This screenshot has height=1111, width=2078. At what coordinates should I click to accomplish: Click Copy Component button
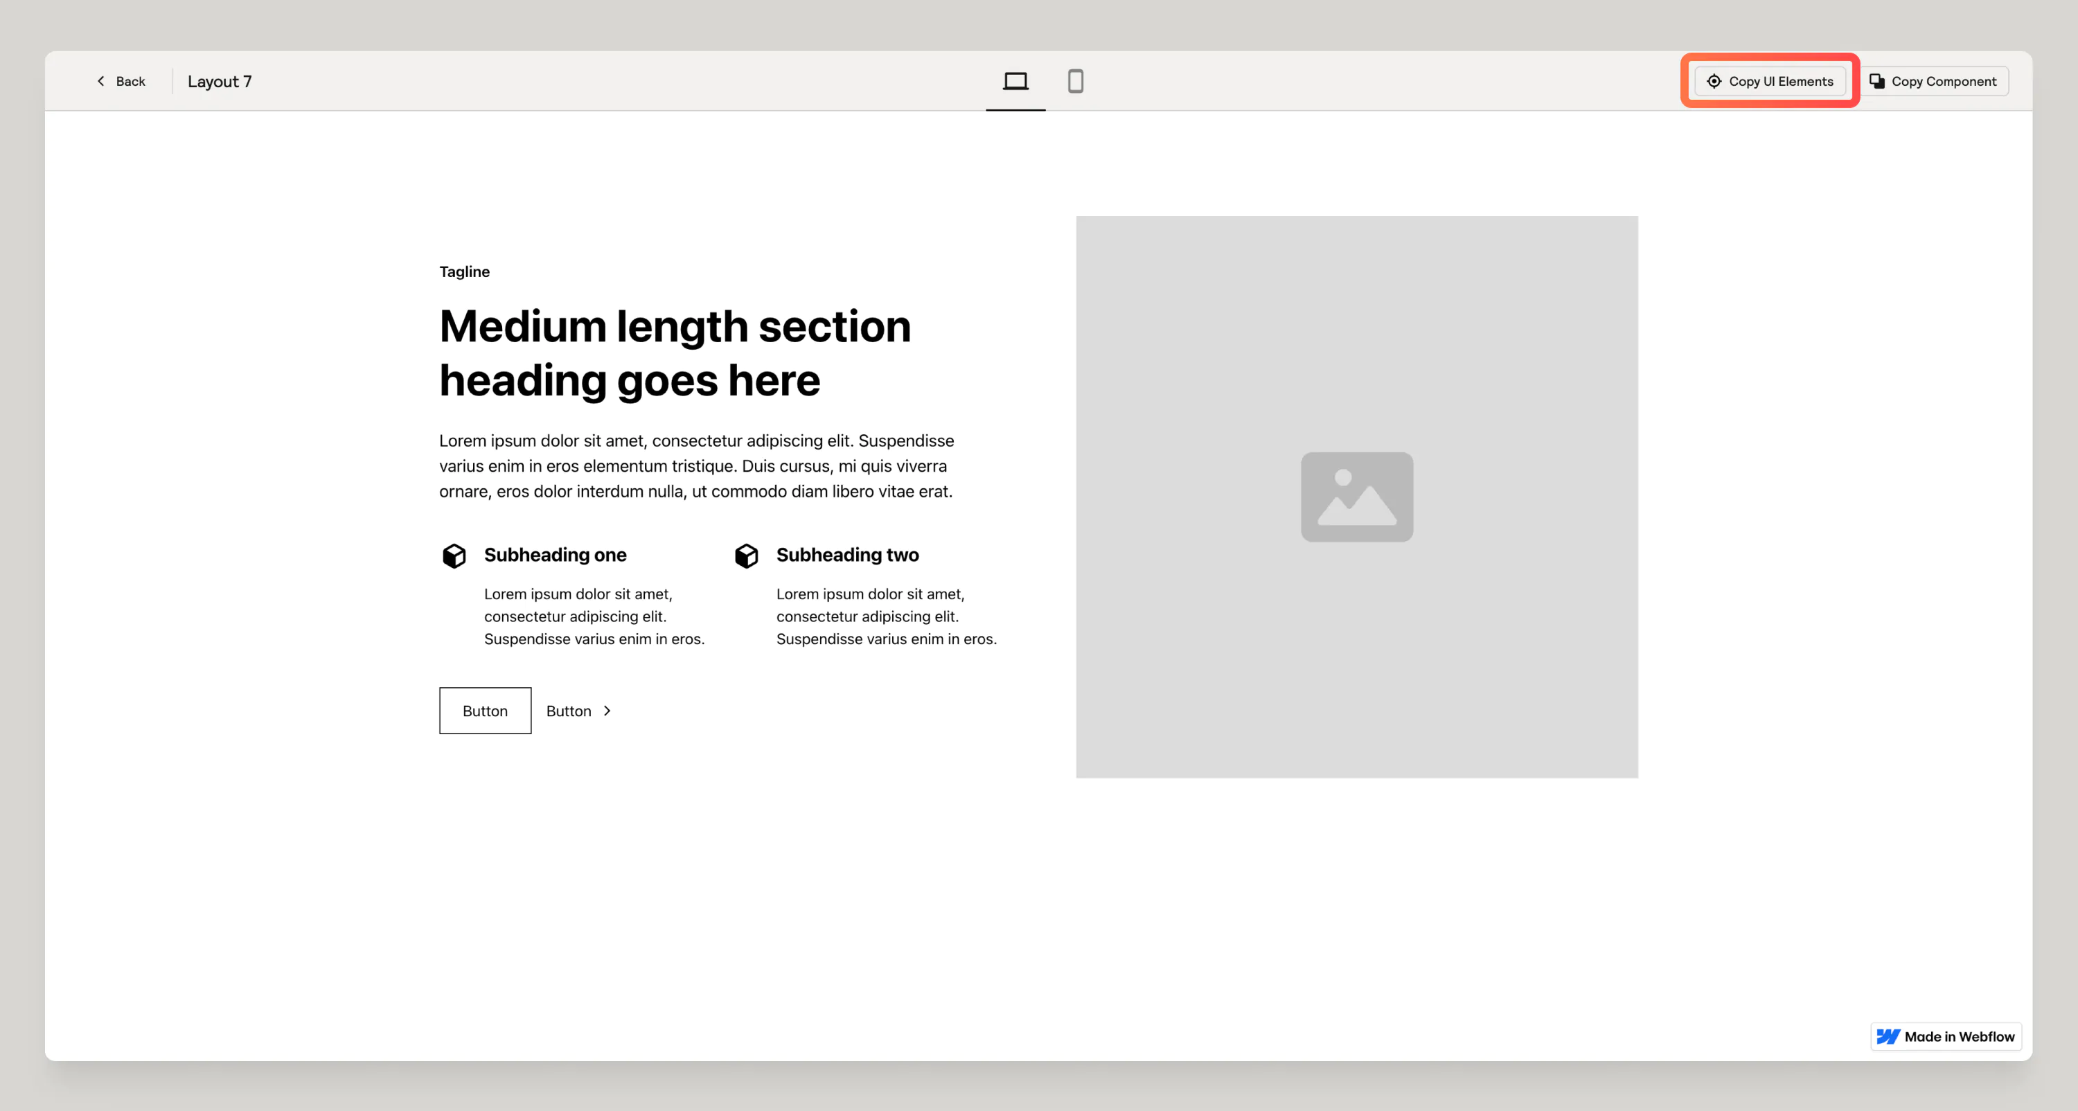click(x=1935, y=82)
